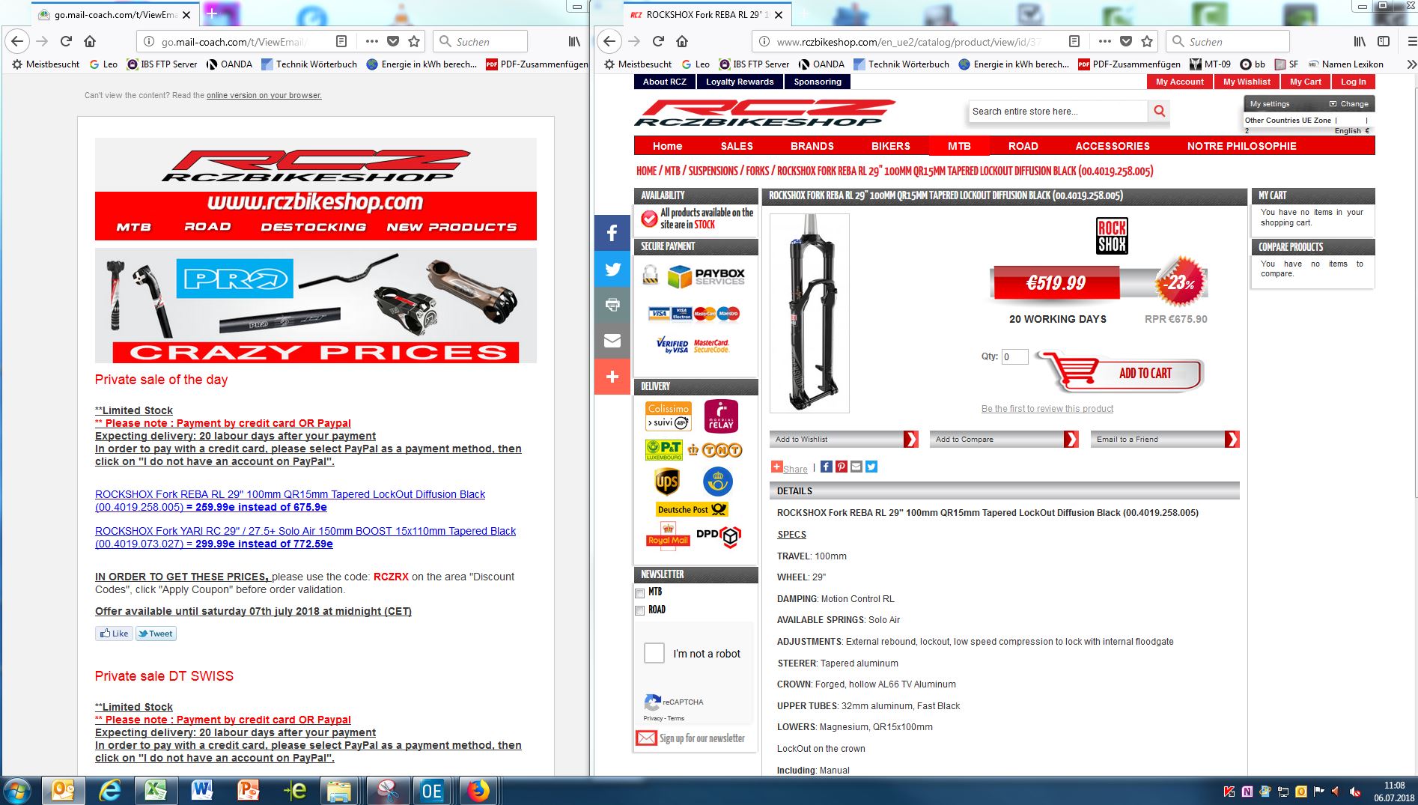Viewport: 1418px width, 805px height.
Task: Check the ROAD newsletter checkbox
Action: pyautogui.click(x=639, y=611)
